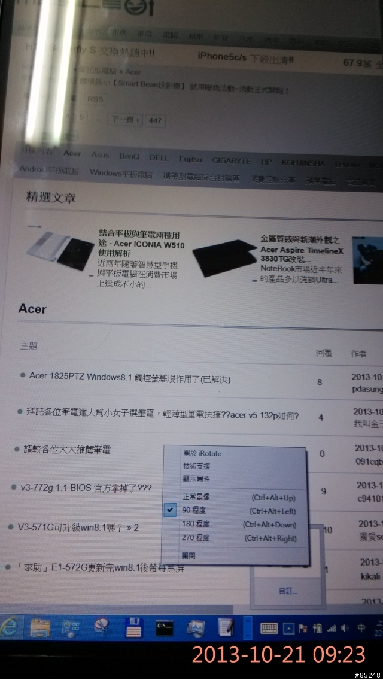
Task: Click the Acer breadcrumb link
Action: pyautogui.click(x=133, y=72)
